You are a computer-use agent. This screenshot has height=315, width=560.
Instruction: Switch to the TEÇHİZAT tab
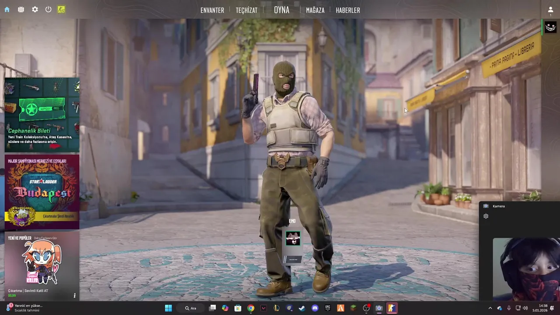point(246,10)
